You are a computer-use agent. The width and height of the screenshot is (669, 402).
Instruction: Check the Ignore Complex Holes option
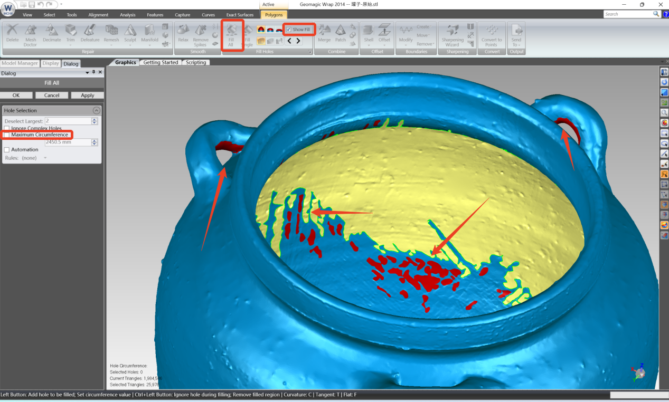[7, 128]
